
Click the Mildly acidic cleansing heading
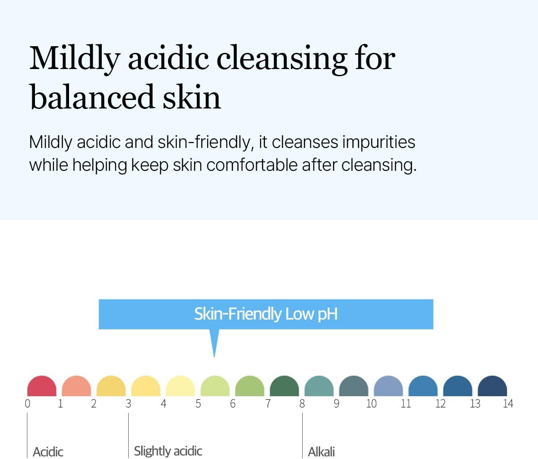pyautogui.click(x=212, y=78)
